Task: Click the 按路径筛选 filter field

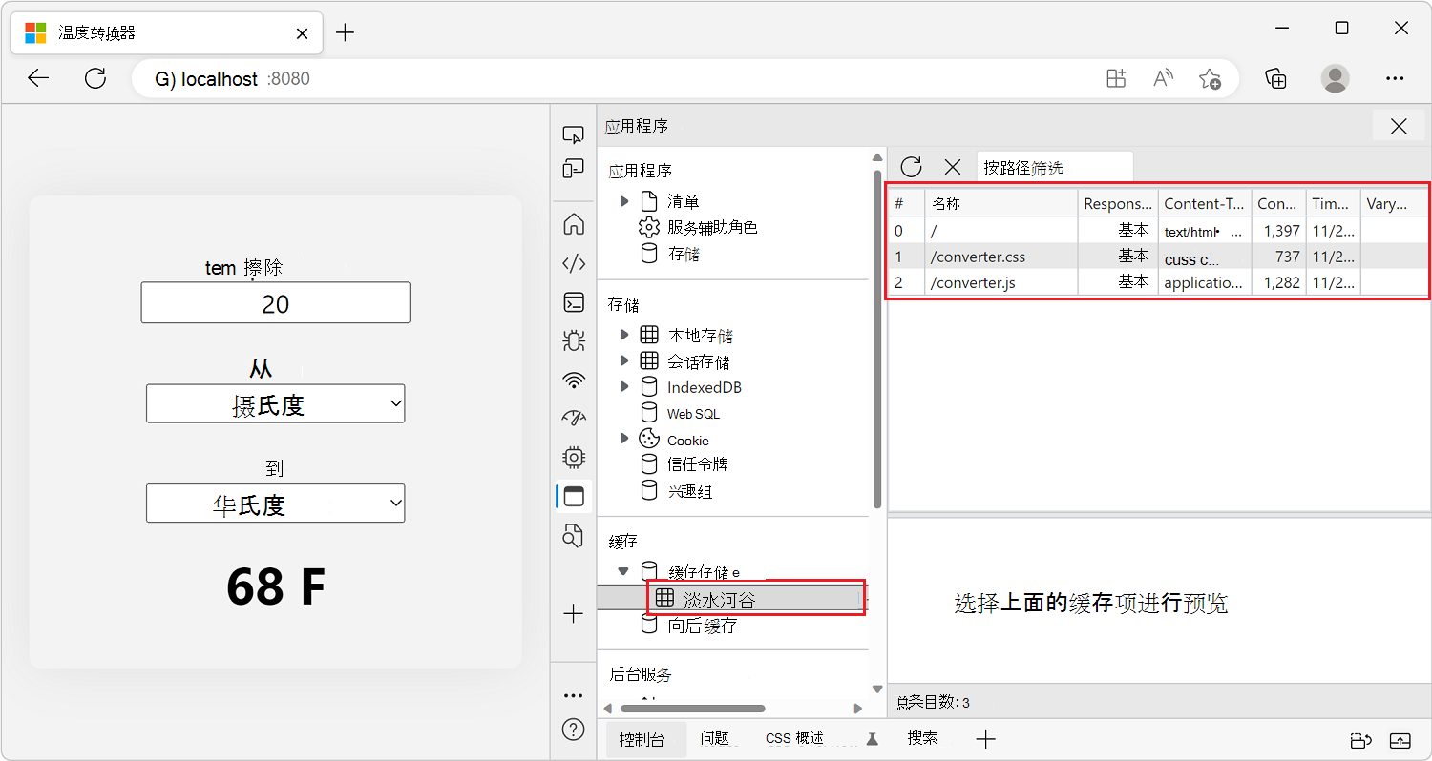Action: 1055,167
